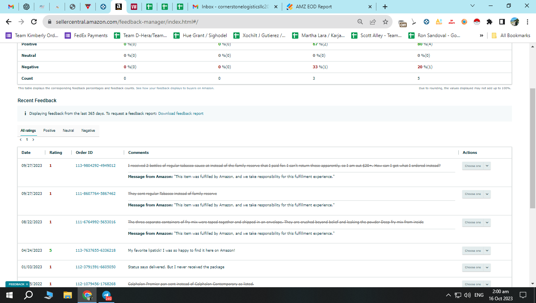Open Actions dropdown for the lipstick feedback
The height and width of the screenshot is (303, 536).
pyautogui.click(x=476, y=251)
